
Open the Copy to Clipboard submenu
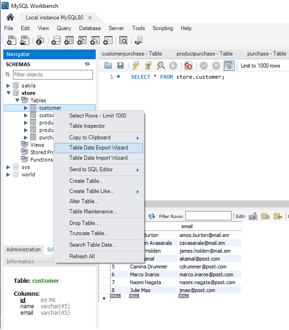(98, 137)
